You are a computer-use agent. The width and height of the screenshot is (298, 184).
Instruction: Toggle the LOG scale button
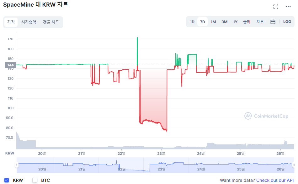tap(287, 22)
